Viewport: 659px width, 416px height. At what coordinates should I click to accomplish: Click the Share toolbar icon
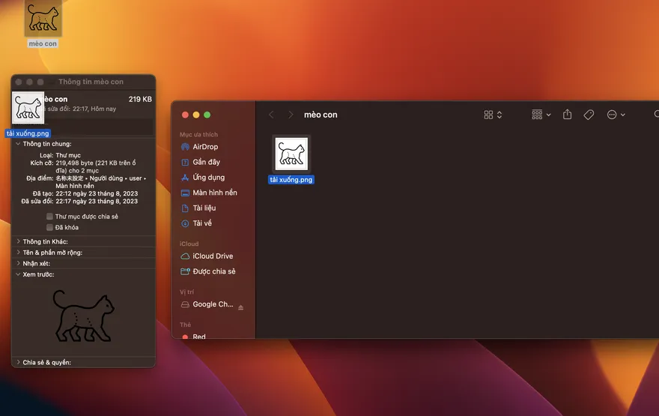[568, 115]
